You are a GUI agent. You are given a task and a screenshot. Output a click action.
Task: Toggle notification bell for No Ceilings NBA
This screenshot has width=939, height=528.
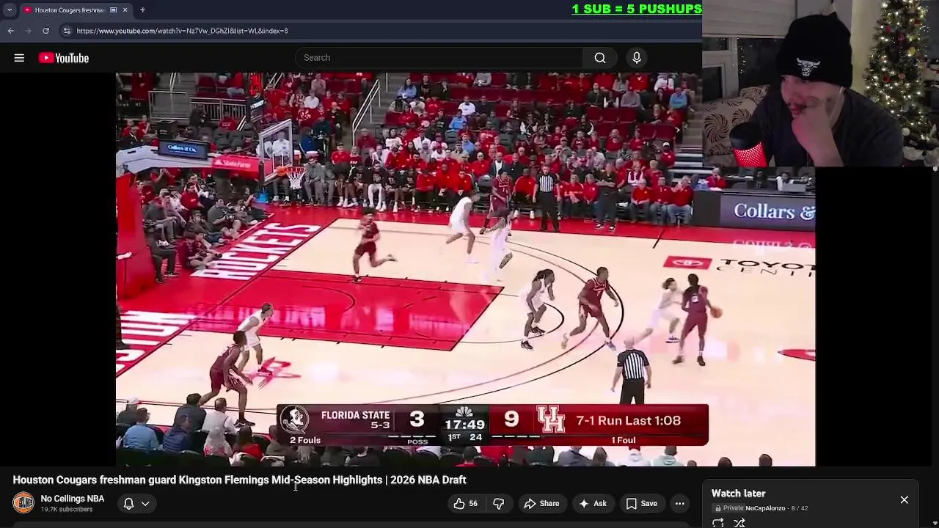pyautogui.click(x=128, y=504)
